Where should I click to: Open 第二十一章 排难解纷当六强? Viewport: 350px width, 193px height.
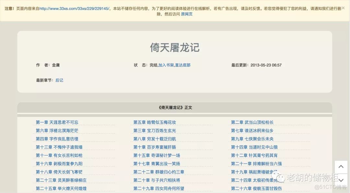257,163
